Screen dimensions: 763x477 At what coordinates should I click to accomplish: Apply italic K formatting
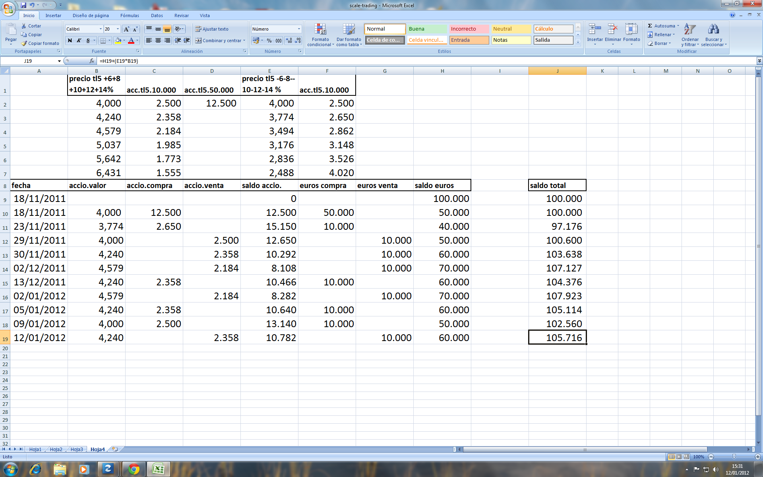[79, 41]
